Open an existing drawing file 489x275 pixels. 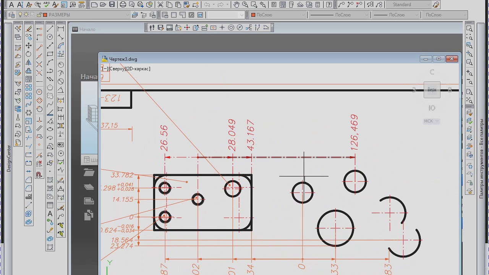(x=103, y=5)
